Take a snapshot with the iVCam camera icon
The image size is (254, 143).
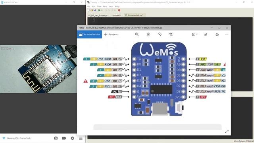56,138
